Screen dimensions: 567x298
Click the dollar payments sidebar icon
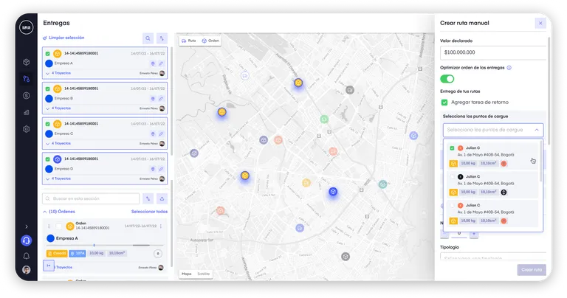26,95
